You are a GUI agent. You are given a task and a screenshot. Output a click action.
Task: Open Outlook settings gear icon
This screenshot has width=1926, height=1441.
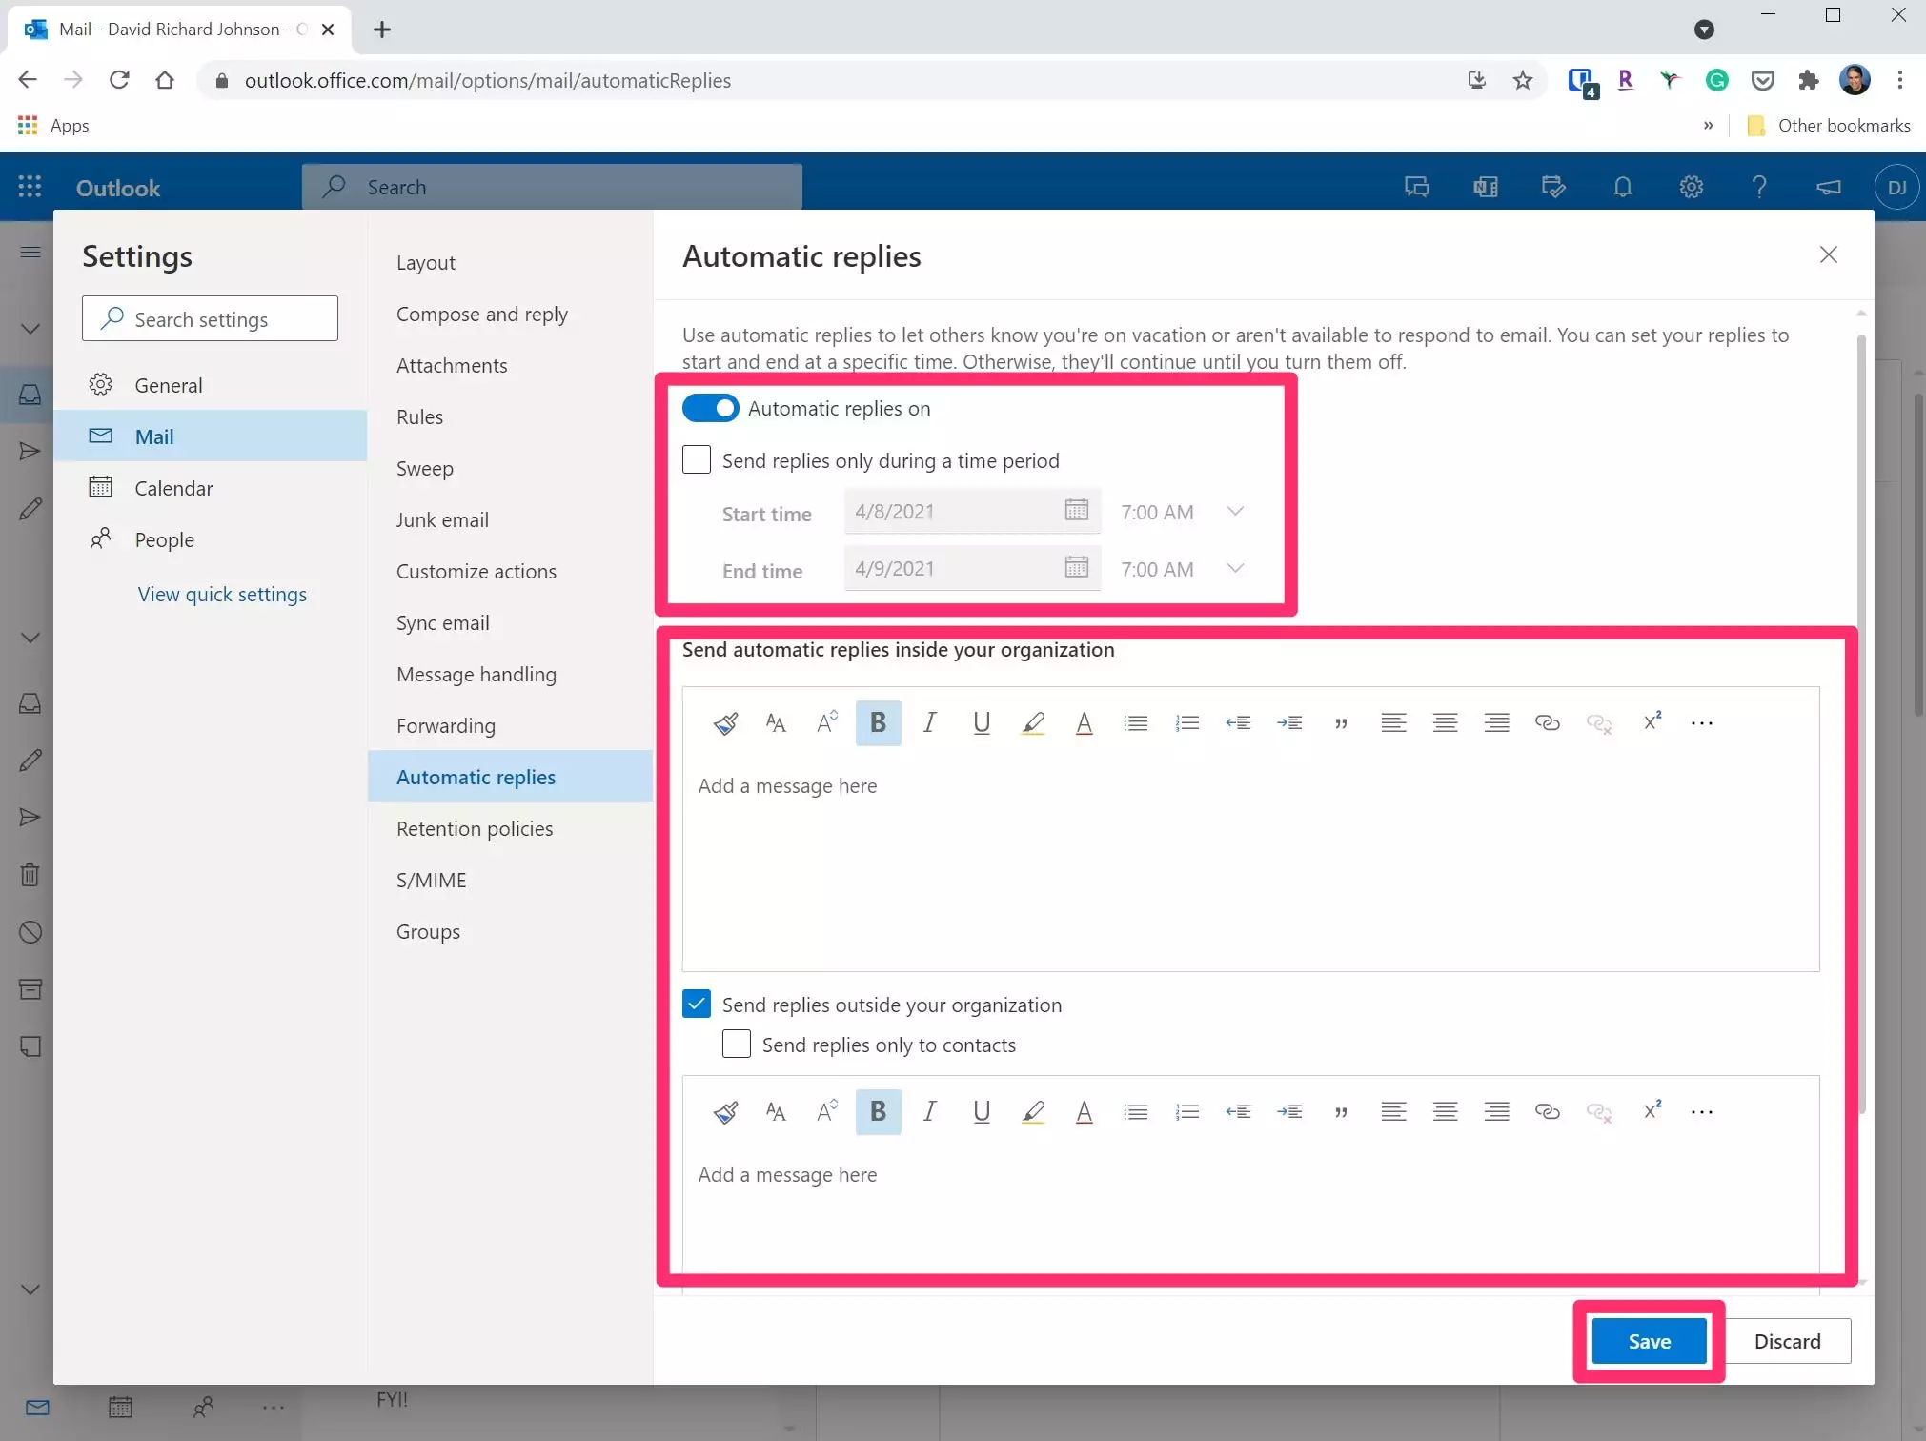[1691, 187]
